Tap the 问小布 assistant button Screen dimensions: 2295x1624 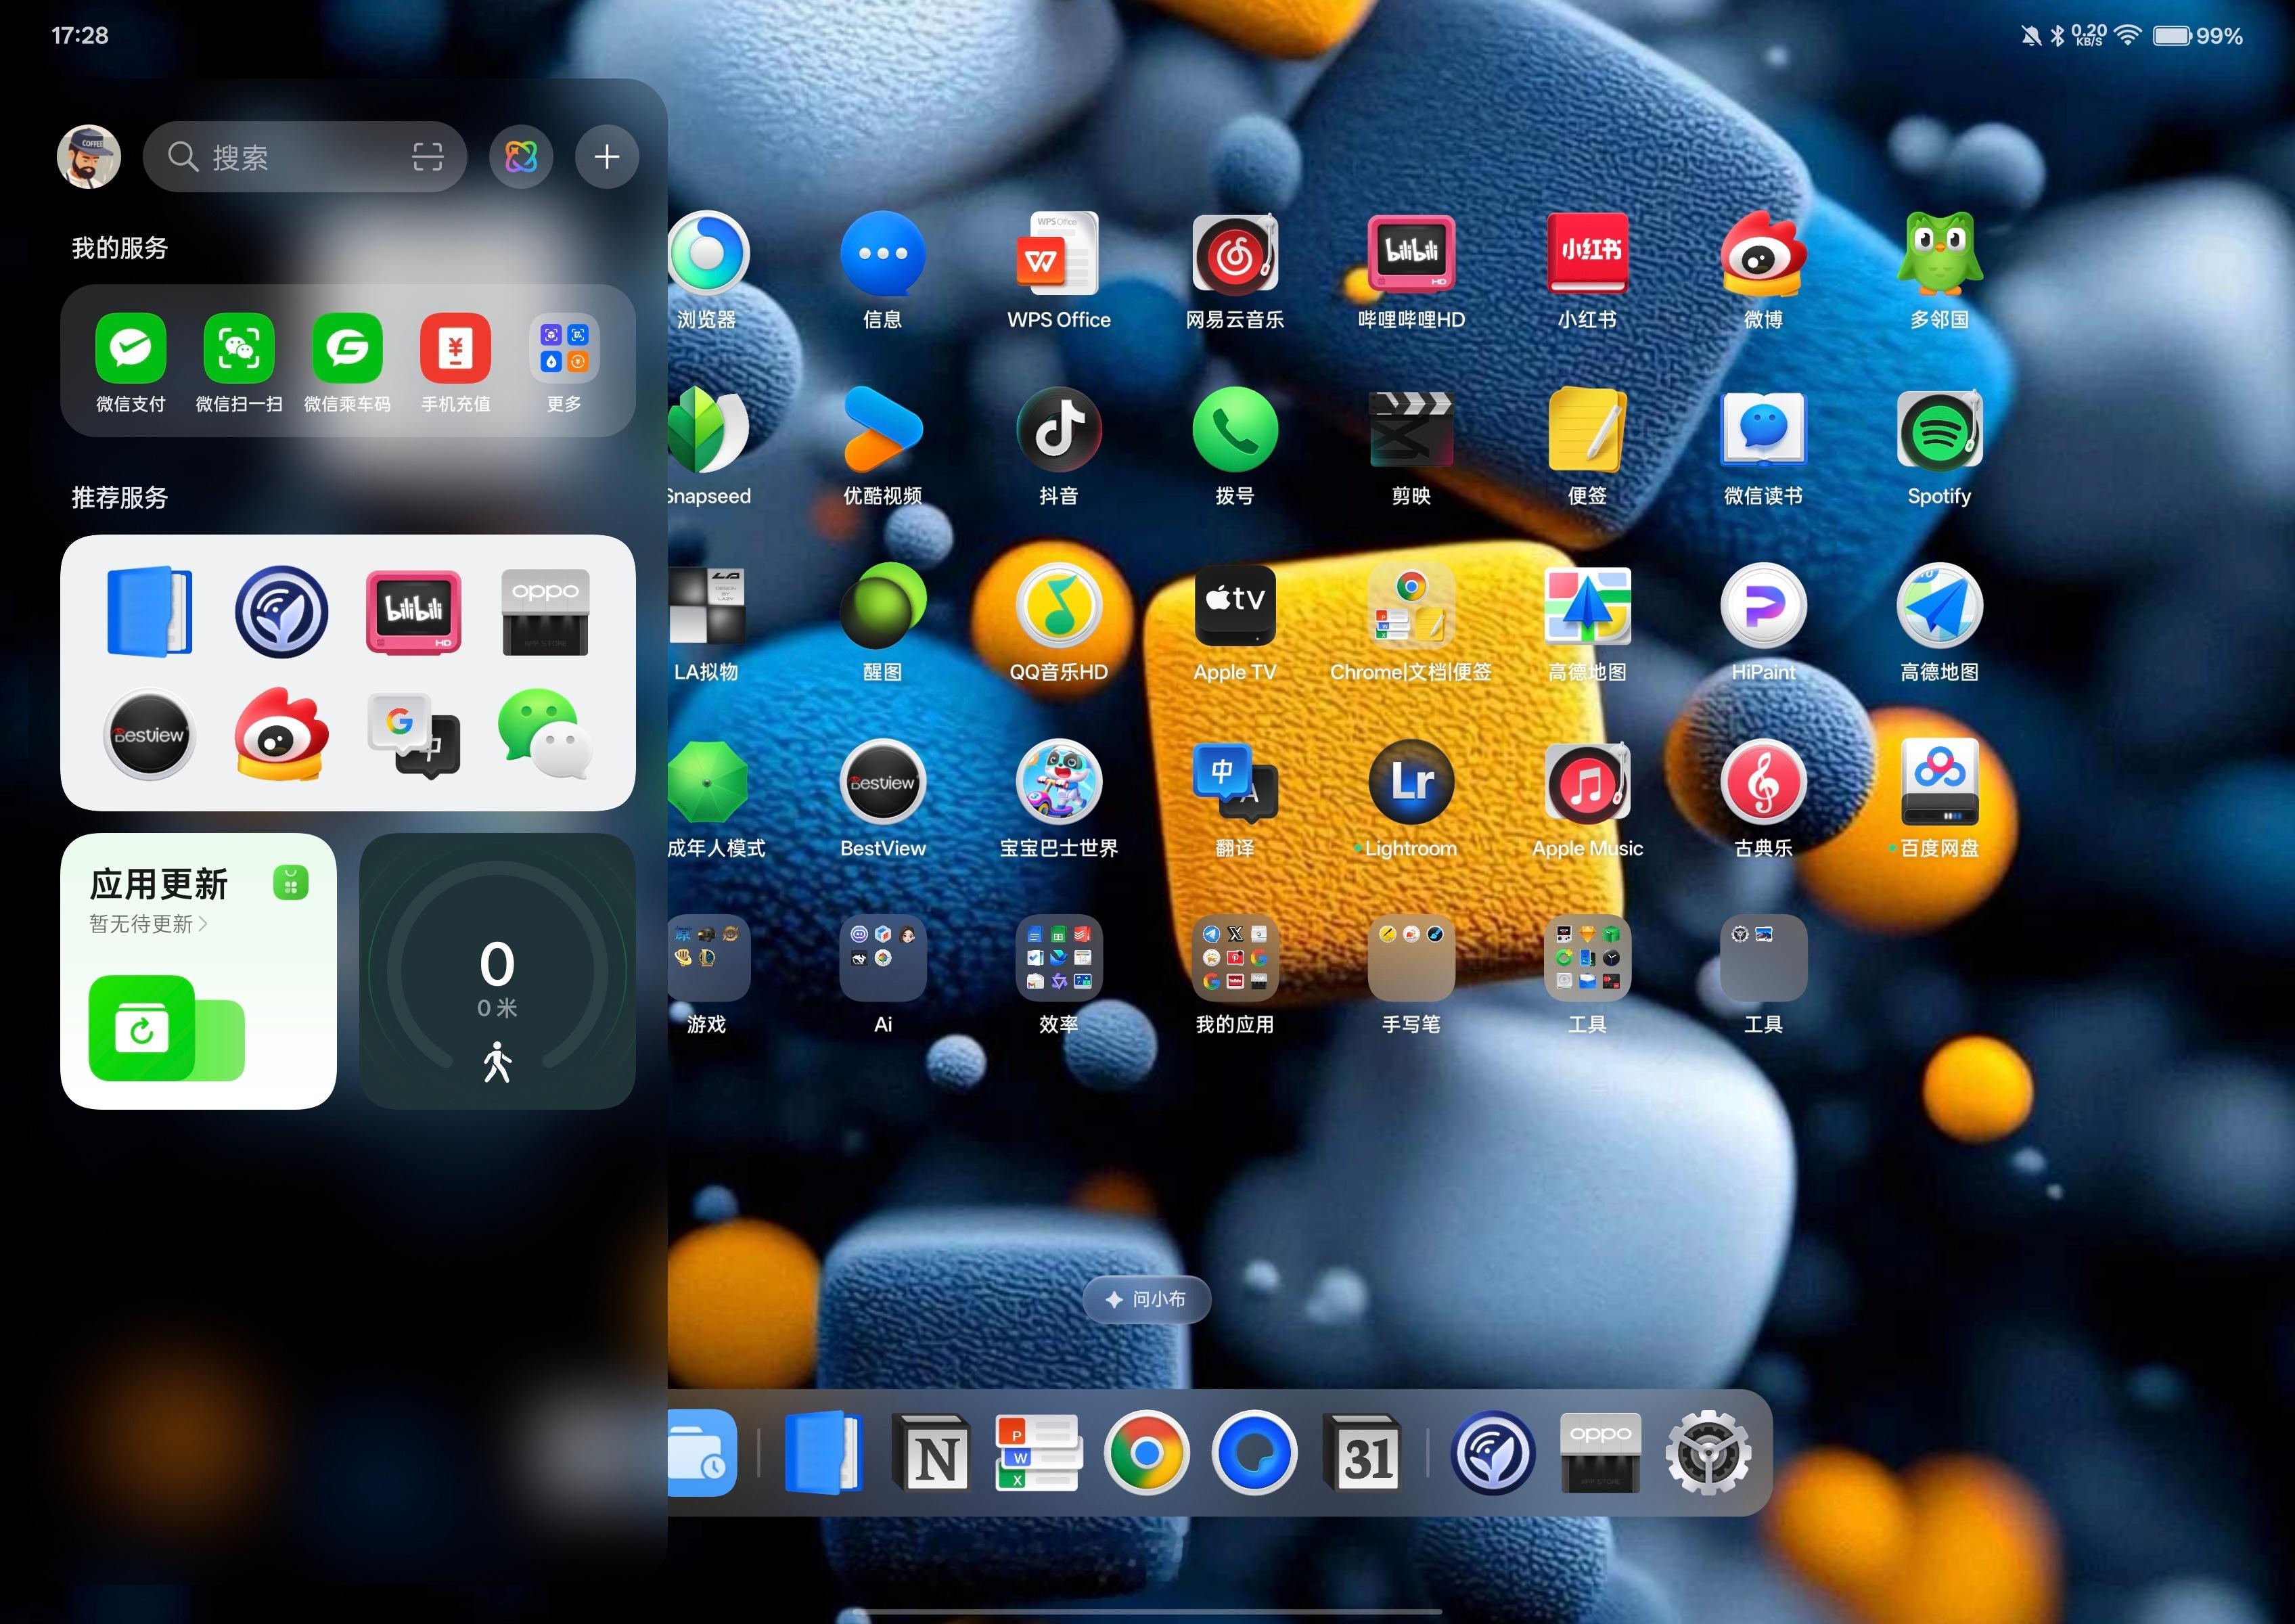pyautogui.click(x=1146, y=1299)
